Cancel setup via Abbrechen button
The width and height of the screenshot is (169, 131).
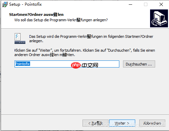[152, 123]
